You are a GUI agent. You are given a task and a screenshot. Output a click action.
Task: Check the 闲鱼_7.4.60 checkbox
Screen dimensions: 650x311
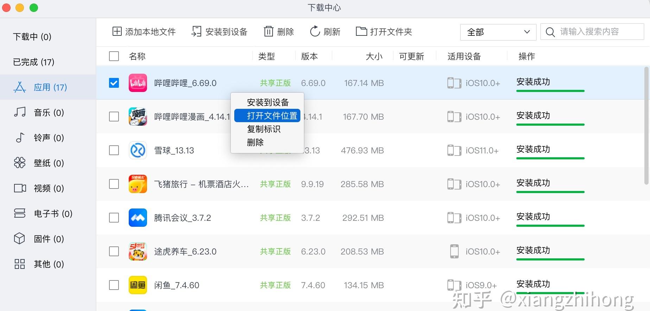click(x=114, y=285)
